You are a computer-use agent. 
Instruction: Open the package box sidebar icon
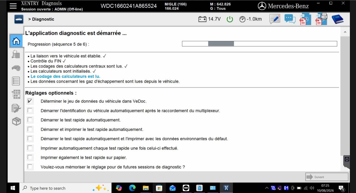point(16,121)
